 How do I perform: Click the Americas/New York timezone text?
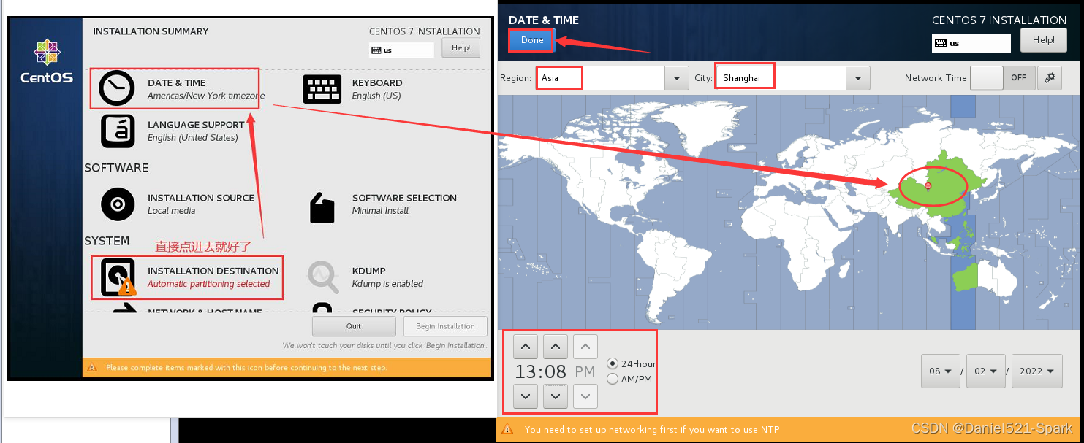[x=206, y=96]
